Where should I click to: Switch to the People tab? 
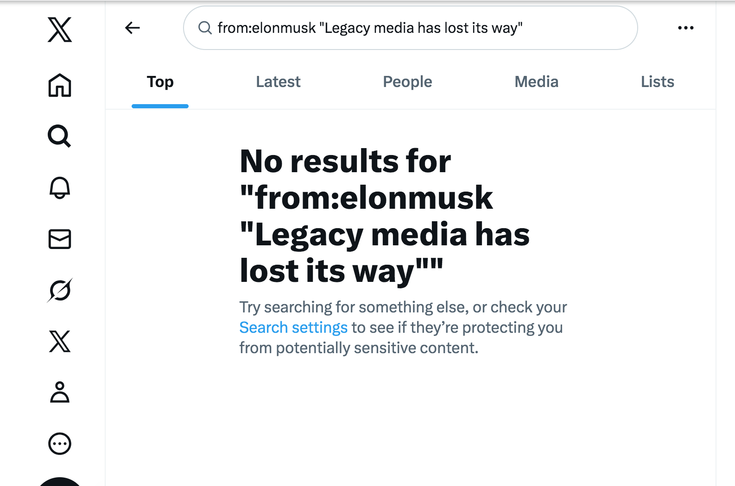point(407,82)
